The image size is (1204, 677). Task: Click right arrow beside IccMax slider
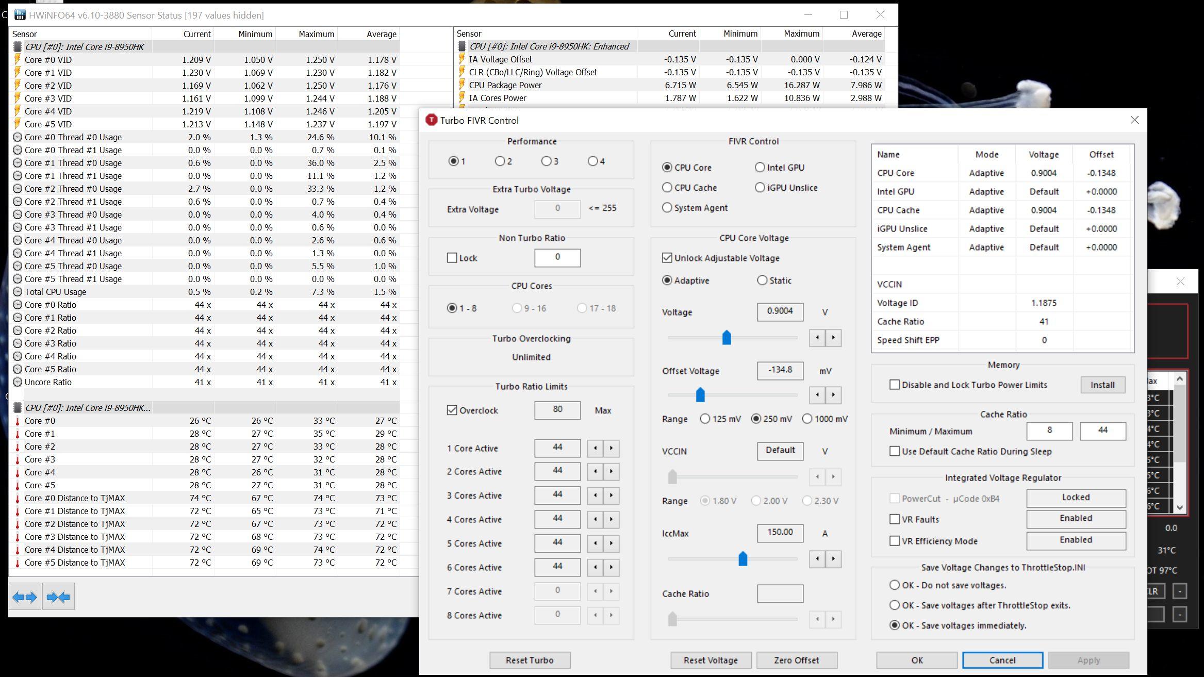pos(833,559)
